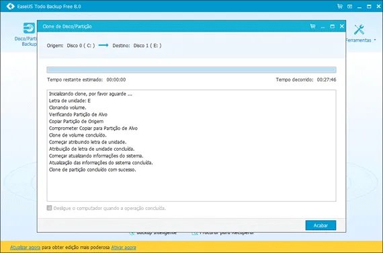Select log line 'Inicializando clone, por favor aguarde ...'
383x253 pixels.
(91, 94)
